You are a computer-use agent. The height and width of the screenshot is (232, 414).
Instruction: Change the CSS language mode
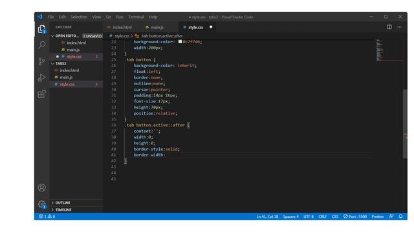tap(335, 217)
